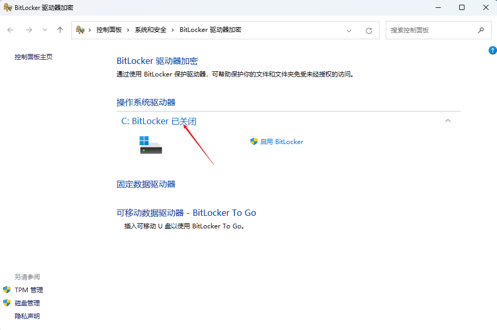Screen dimensions: 497x330
Task: Click 可移动数据驱动器 - BitLocker To Go heading
Action: 186,213
